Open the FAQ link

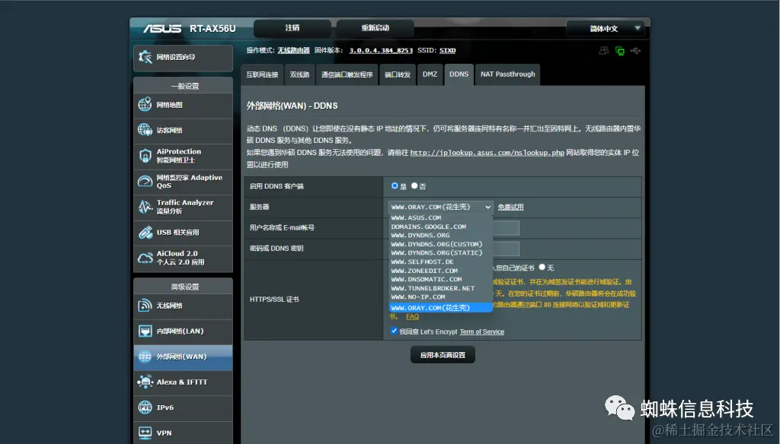click(x=412, y=317)
